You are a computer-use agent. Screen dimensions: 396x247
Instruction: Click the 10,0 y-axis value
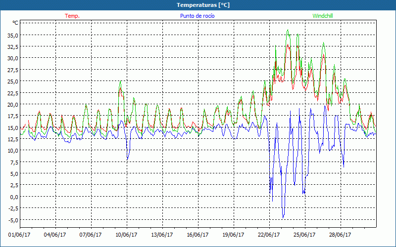[13, 151]
